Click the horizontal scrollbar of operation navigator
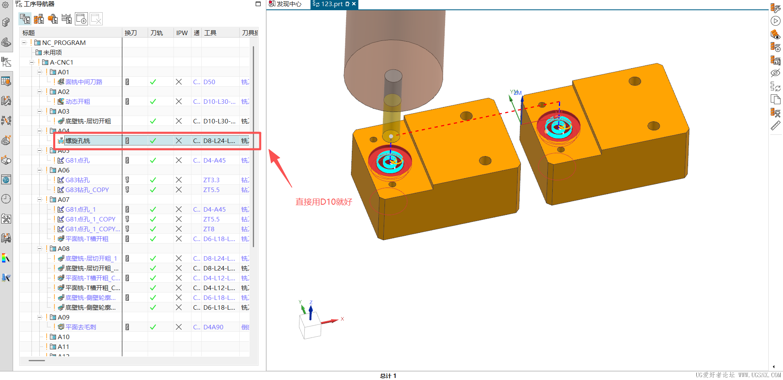The height and width of the screenshot is (380, 783). (x=37, y=360)
